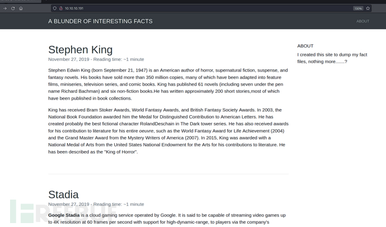Click the phrase 'King of Horror'
This screenshot has height=227, width=386.
(x=121, y=152)
